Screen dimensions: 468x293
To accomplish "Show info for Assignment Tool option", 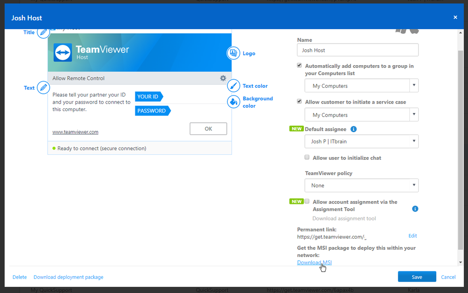I will pyautogui.click(x=415, y=209).
